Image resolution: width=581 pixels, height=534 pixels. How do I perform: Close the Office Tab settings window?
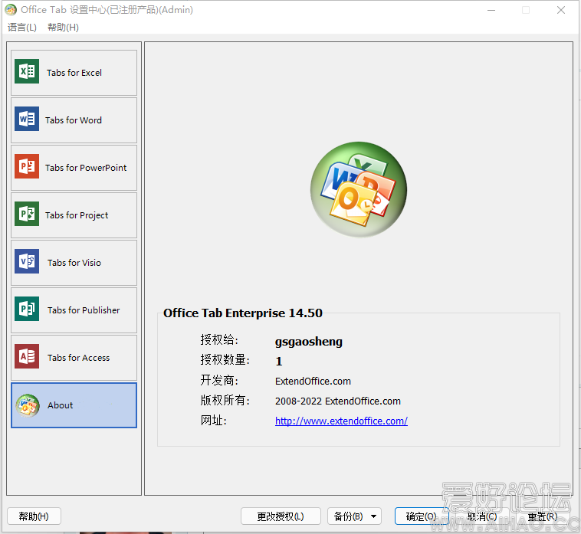561,10
